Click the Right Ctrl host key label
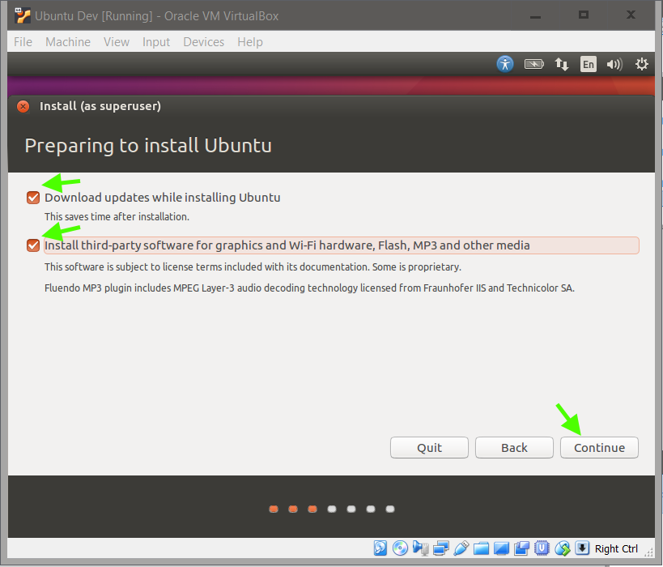This screenshot has width=663, height=567. 616,549
